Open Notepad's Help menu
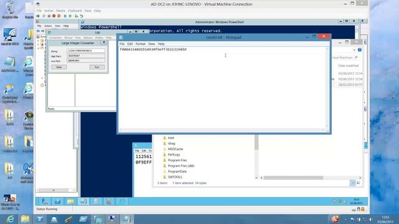 click(x=161, y=44)
